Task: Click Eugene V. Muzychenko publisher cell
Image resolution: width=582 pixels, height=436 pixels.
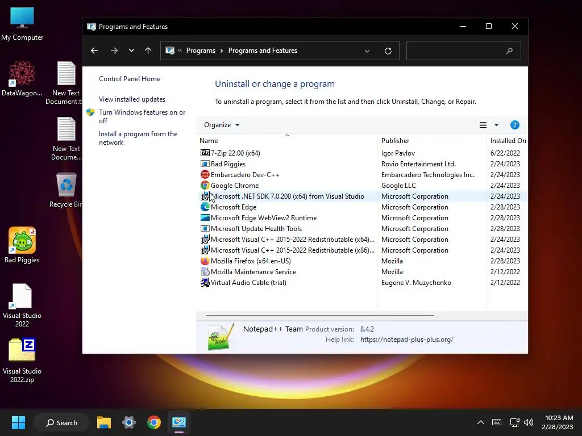Action: [416, 283]
